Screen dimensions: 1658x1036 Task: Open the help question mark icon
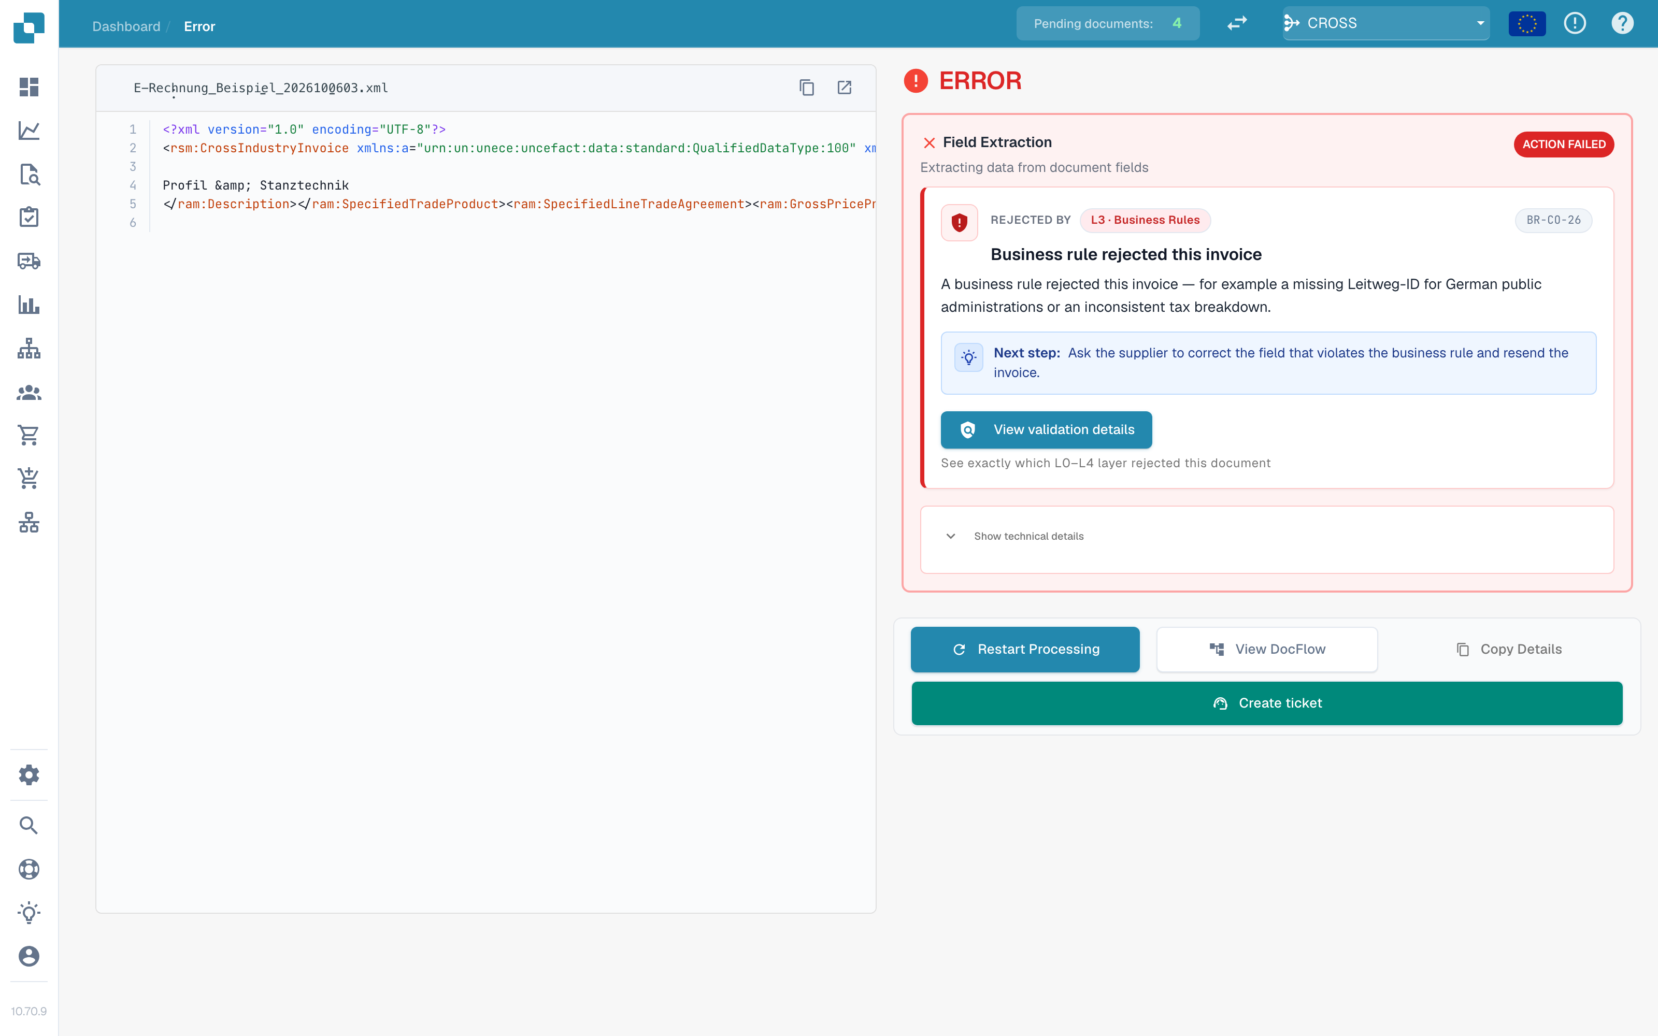coord(1622,23)
